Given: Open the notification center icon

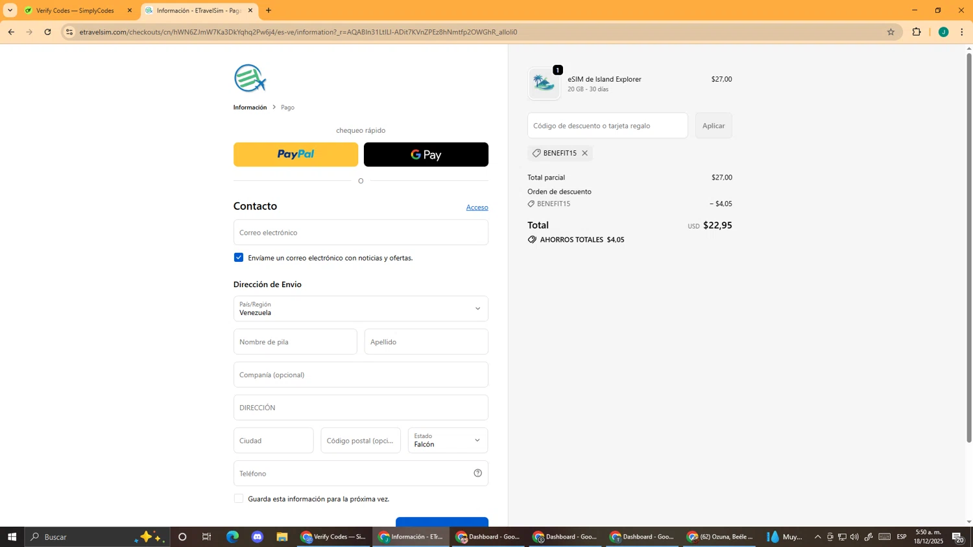Looking at the screenshot, I should click(x=958, y=537).
